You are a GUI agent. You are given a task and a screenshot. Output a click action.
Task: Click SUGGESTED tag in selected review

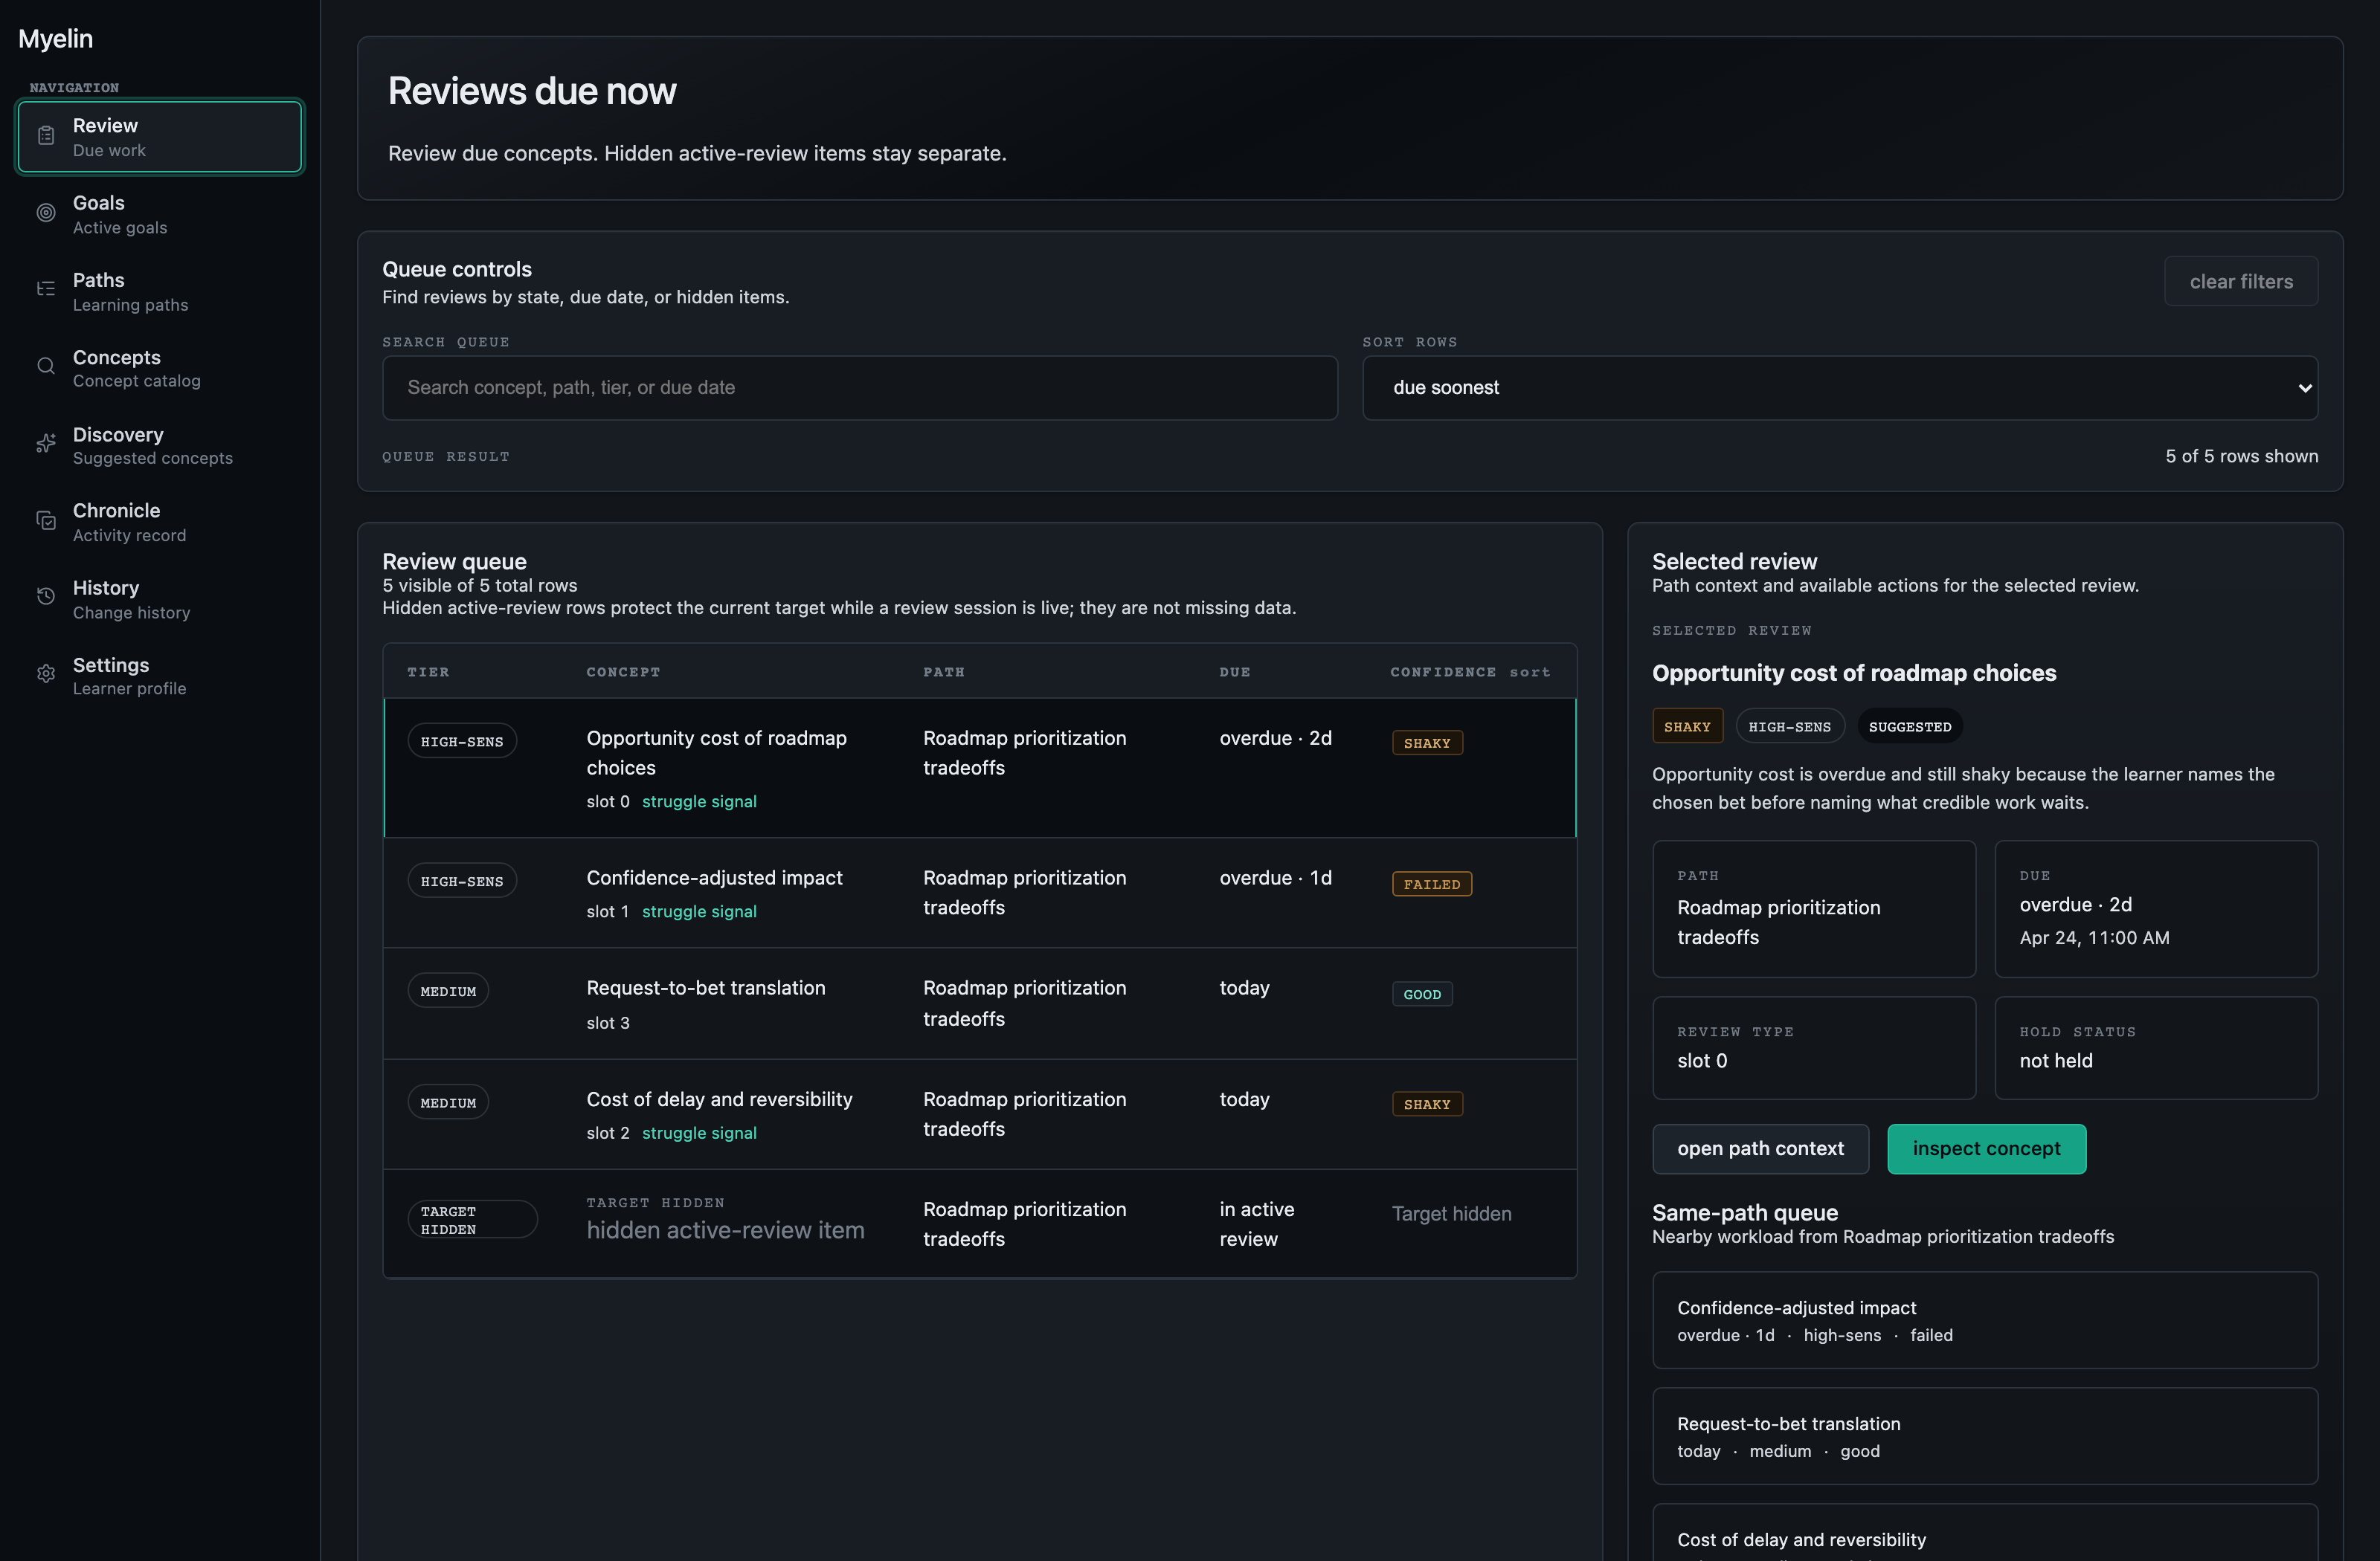click(1909, 726)
